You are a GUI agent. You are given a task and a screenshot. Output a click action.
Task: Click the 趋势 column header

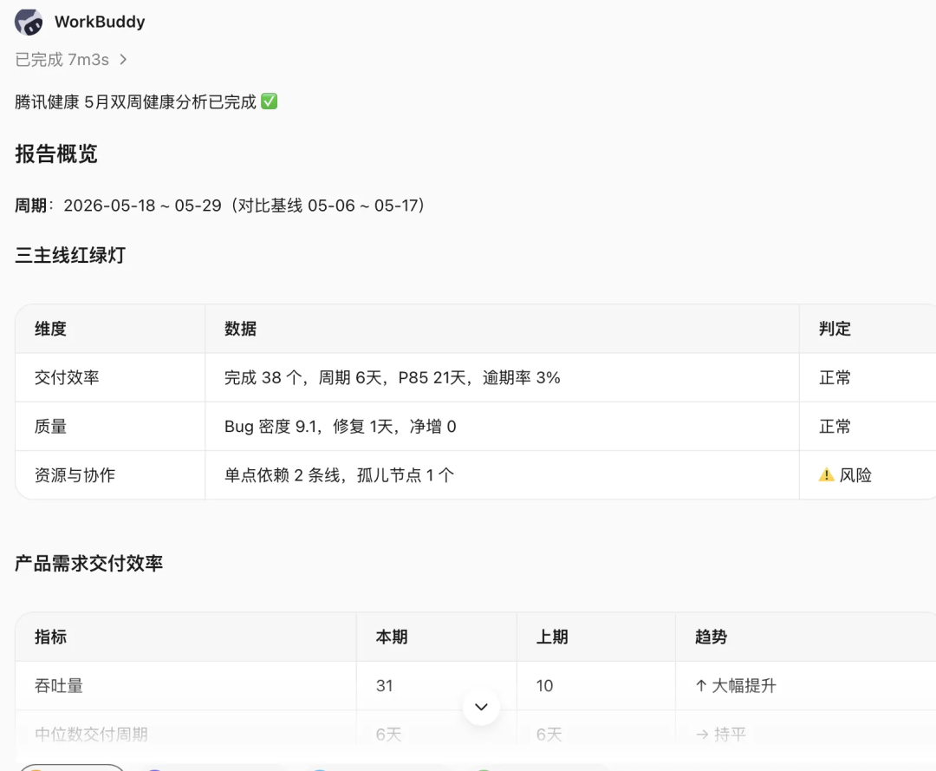point(711,637)
